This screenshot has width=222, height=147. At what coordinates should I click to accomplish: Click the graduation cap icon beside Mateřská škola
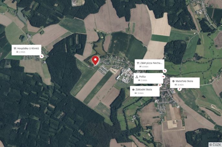(173, 81)
